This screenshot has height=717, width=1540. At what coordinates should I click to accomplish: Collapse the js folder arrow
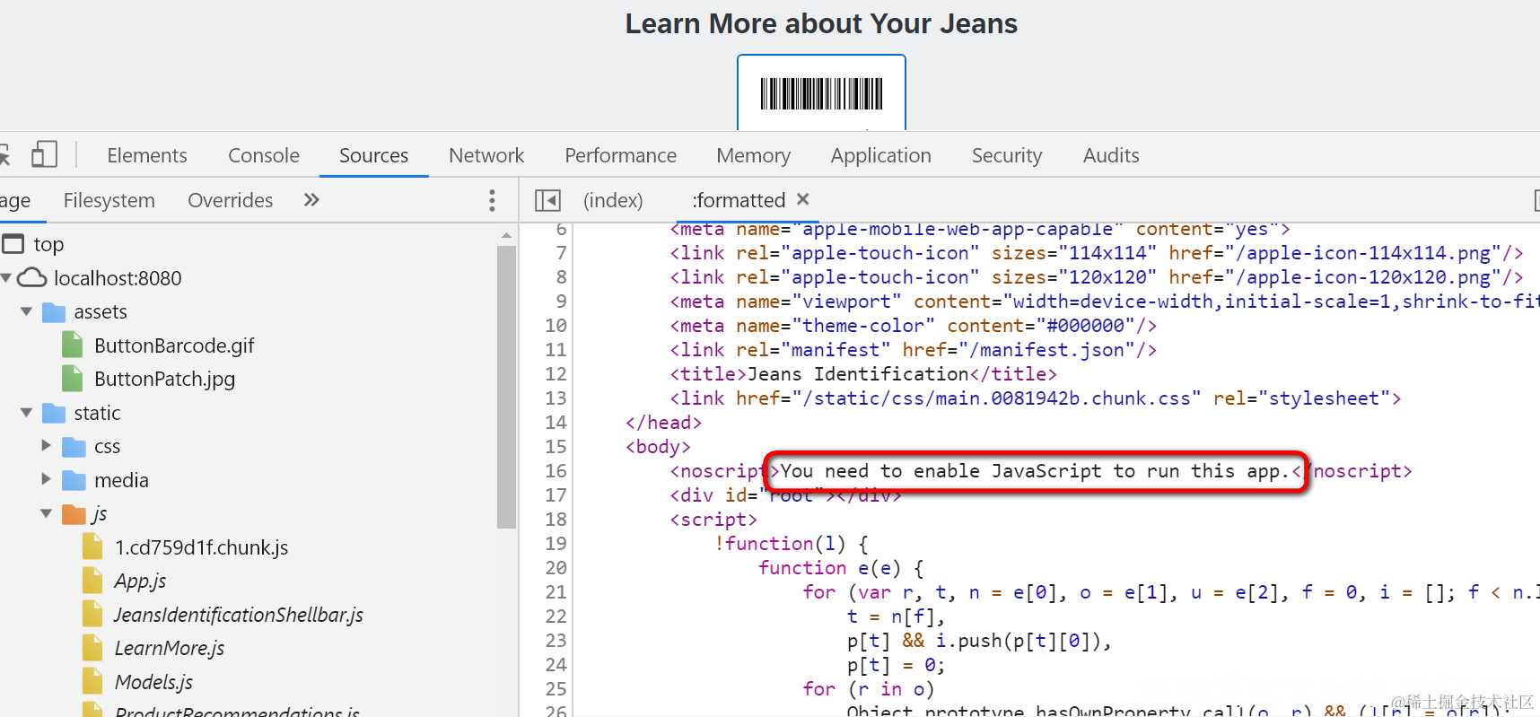[46, 513]
